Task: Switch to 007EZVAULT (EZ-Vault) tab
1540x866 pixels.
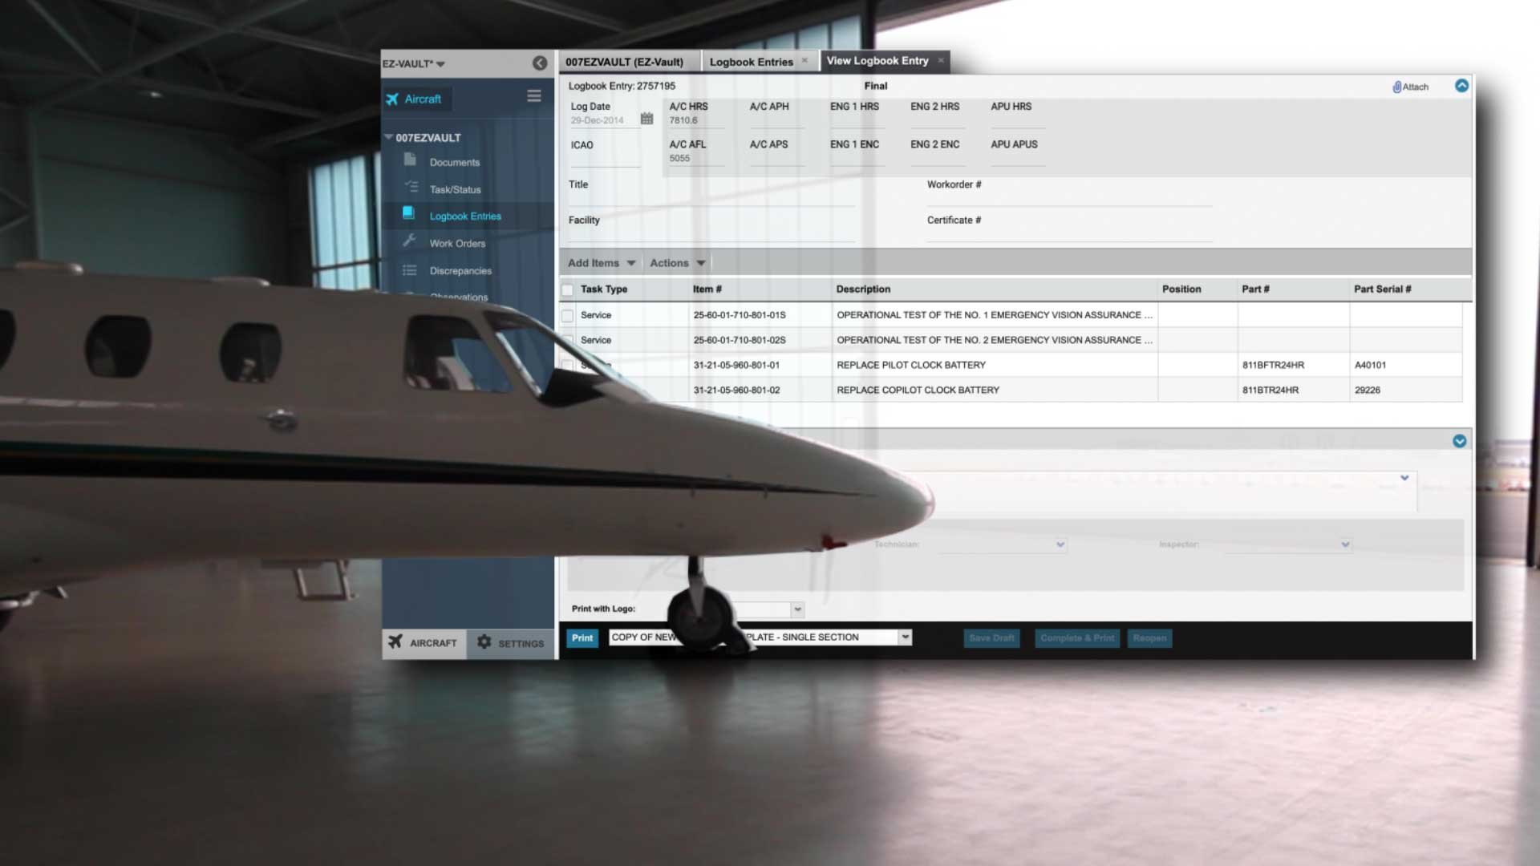Action: click(x=624, y=62)
